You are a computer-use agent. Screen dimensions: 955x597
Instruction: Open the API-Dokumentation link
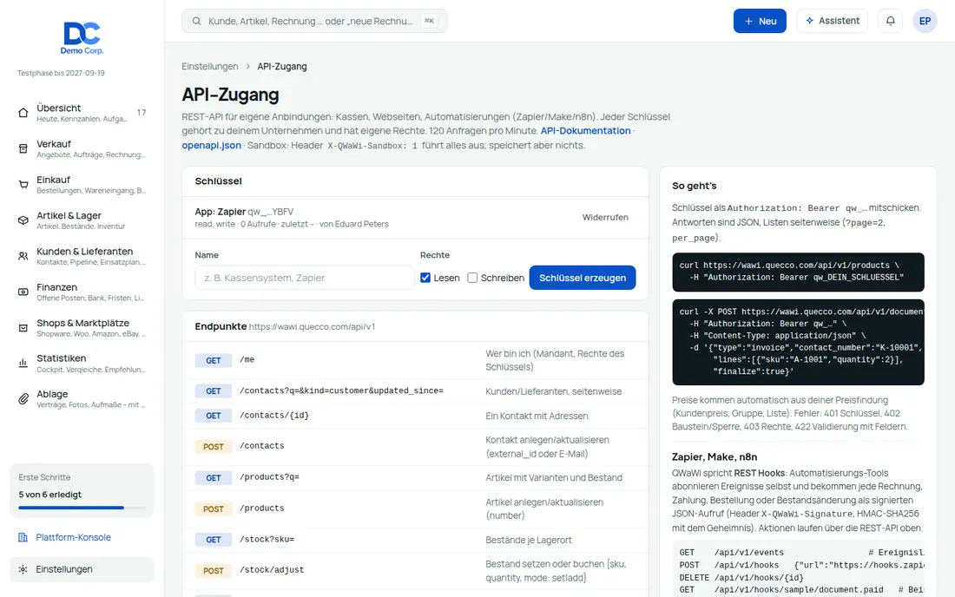(585, 131)
